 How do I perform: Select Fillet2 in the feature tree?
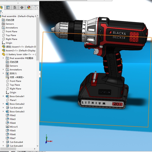(x=11, y=115)
